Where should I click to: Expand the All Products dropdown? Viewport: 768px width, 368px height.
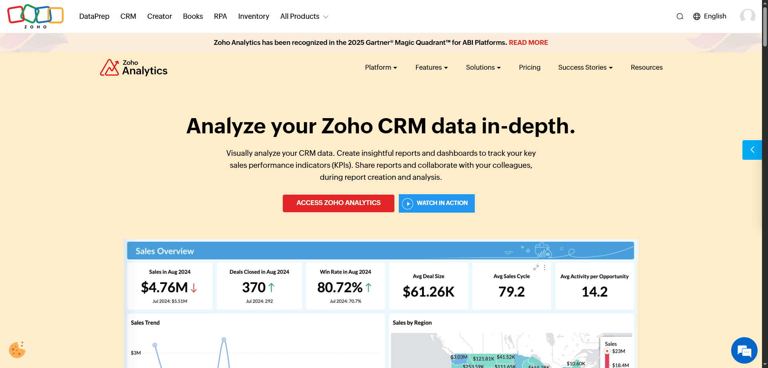pyautogui.click(x=304, y=16)
